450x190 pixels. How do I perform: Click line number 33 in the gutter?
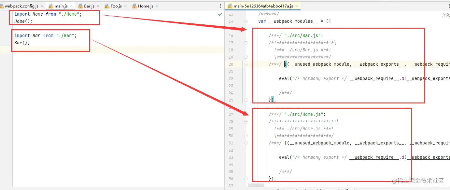point(231,157)
